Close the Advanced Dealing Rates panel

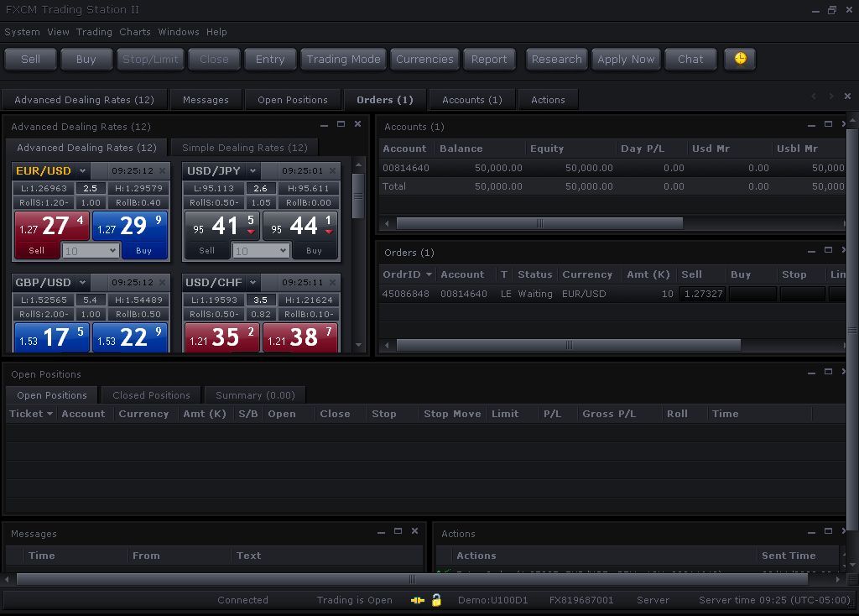(357, 124)
